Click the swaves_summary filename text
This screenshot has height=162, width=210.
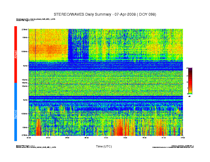(x=182, y=146)
